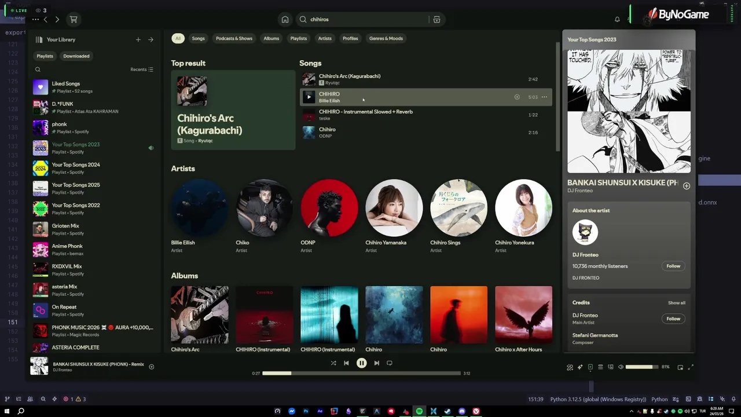
Task: Search within Your Library
Action: (x=38, y=69)
